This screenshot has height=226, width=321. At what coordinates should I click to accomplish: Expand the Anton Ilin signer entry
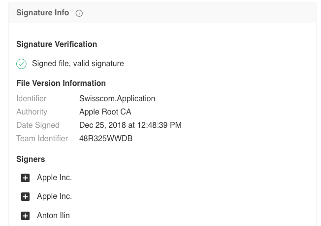pos(26,216)
